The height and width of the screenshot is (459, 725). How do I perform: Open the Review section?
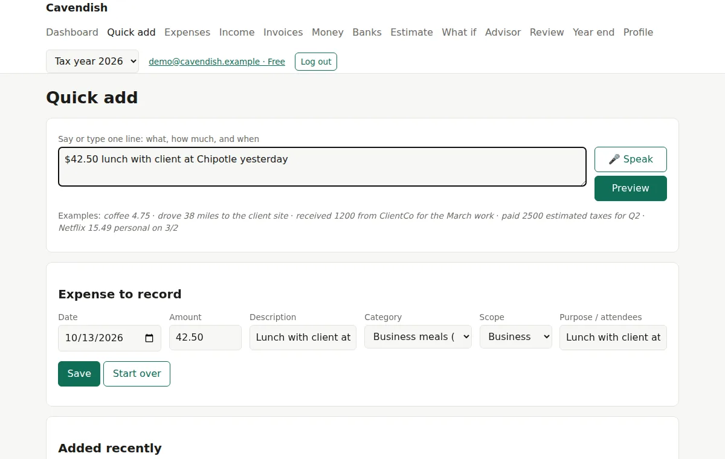click(x=547, y=32)
